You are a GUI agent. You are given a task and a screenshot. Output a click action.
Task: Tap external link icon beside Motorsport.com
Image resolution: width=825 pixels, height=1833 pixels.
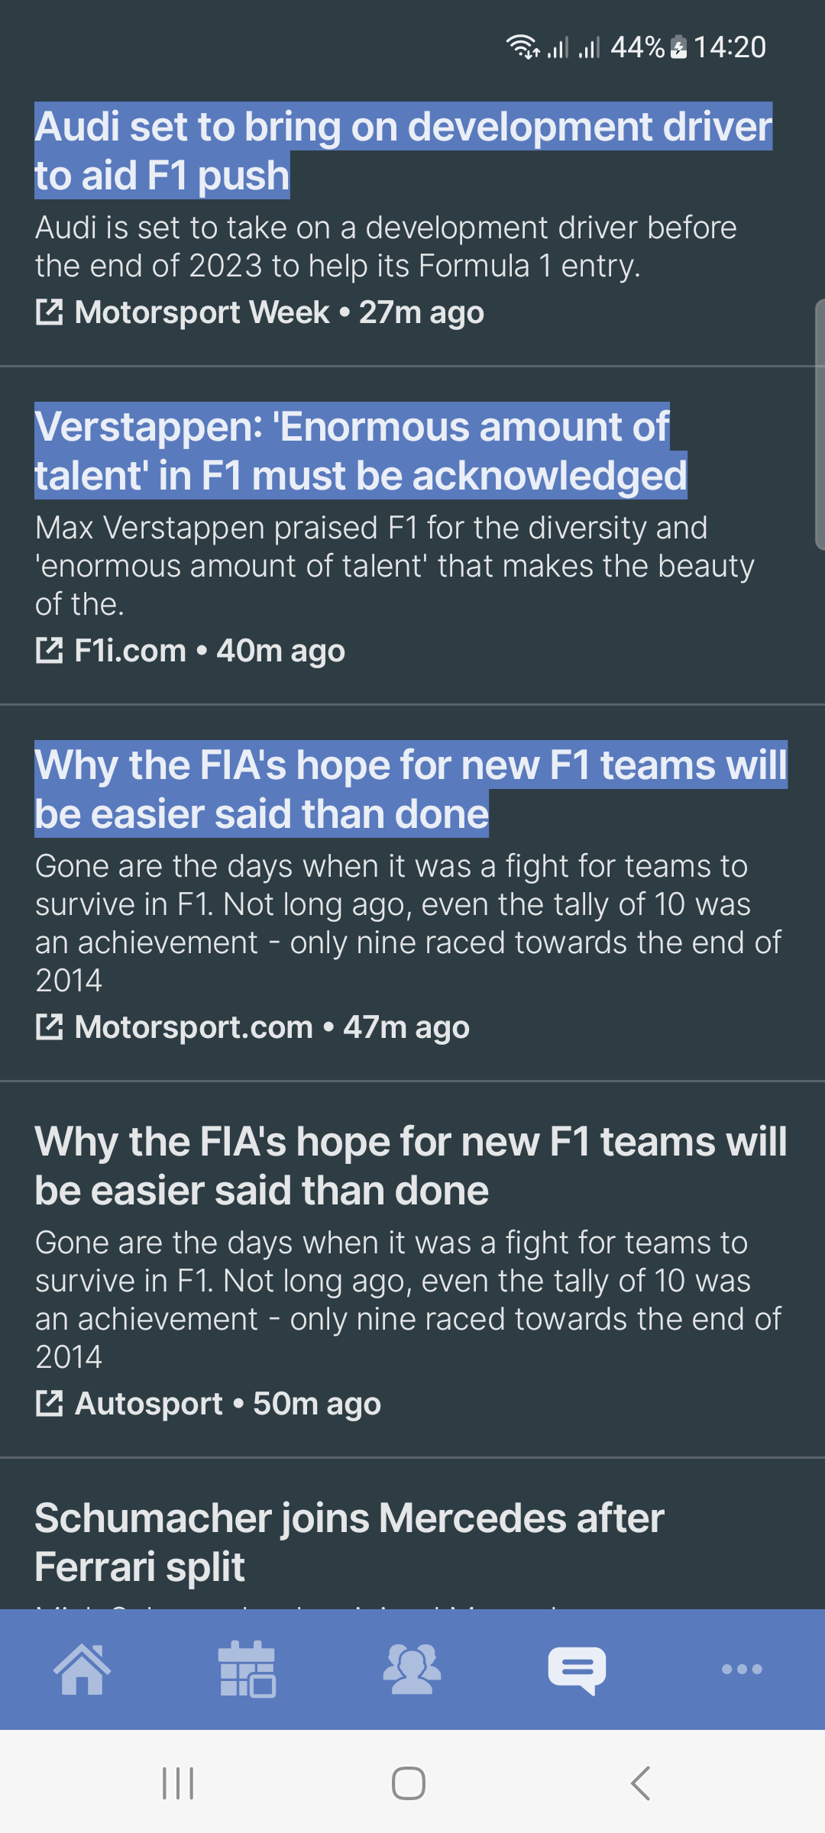coord(50,1027)
